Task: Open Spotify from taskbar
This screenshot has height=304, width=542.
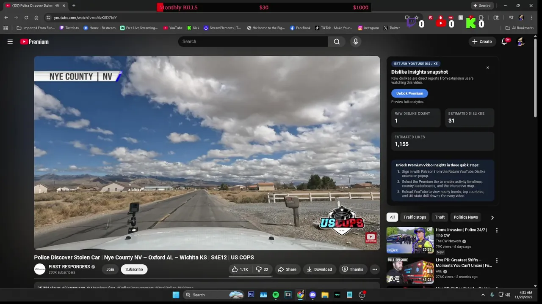Action: [x=276, y=295]
